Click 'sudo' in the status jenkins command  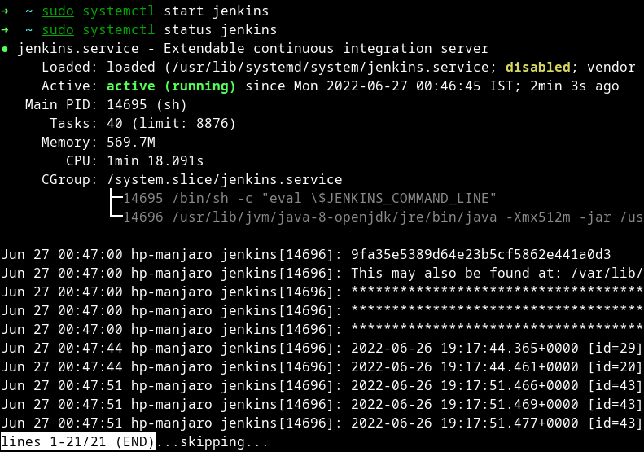click(x=58, y=30)
